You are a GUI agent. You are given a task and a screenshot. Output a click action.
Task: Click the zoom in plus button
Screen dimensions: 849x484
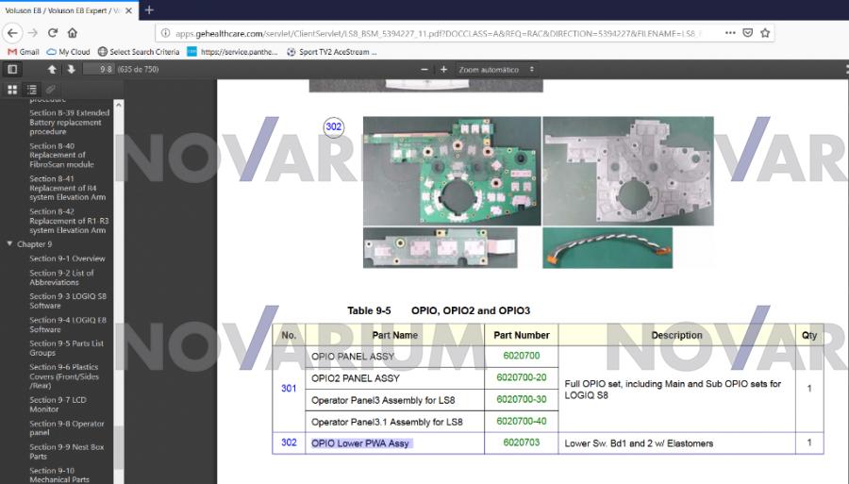tap(443, 70)
